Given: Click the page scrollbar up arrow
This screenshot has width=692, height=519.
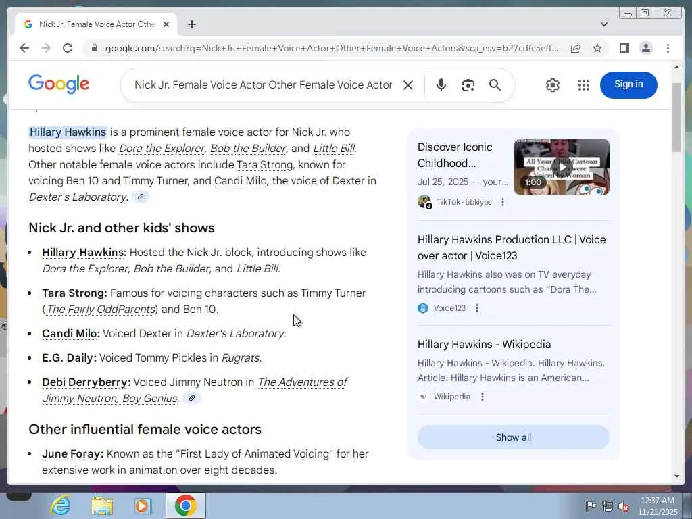Looking at the screenshot, I should coord(677,68).
